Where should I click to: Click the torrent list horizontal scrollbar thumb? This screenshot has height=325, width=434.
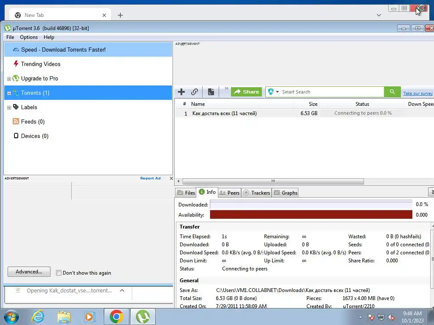273,181
